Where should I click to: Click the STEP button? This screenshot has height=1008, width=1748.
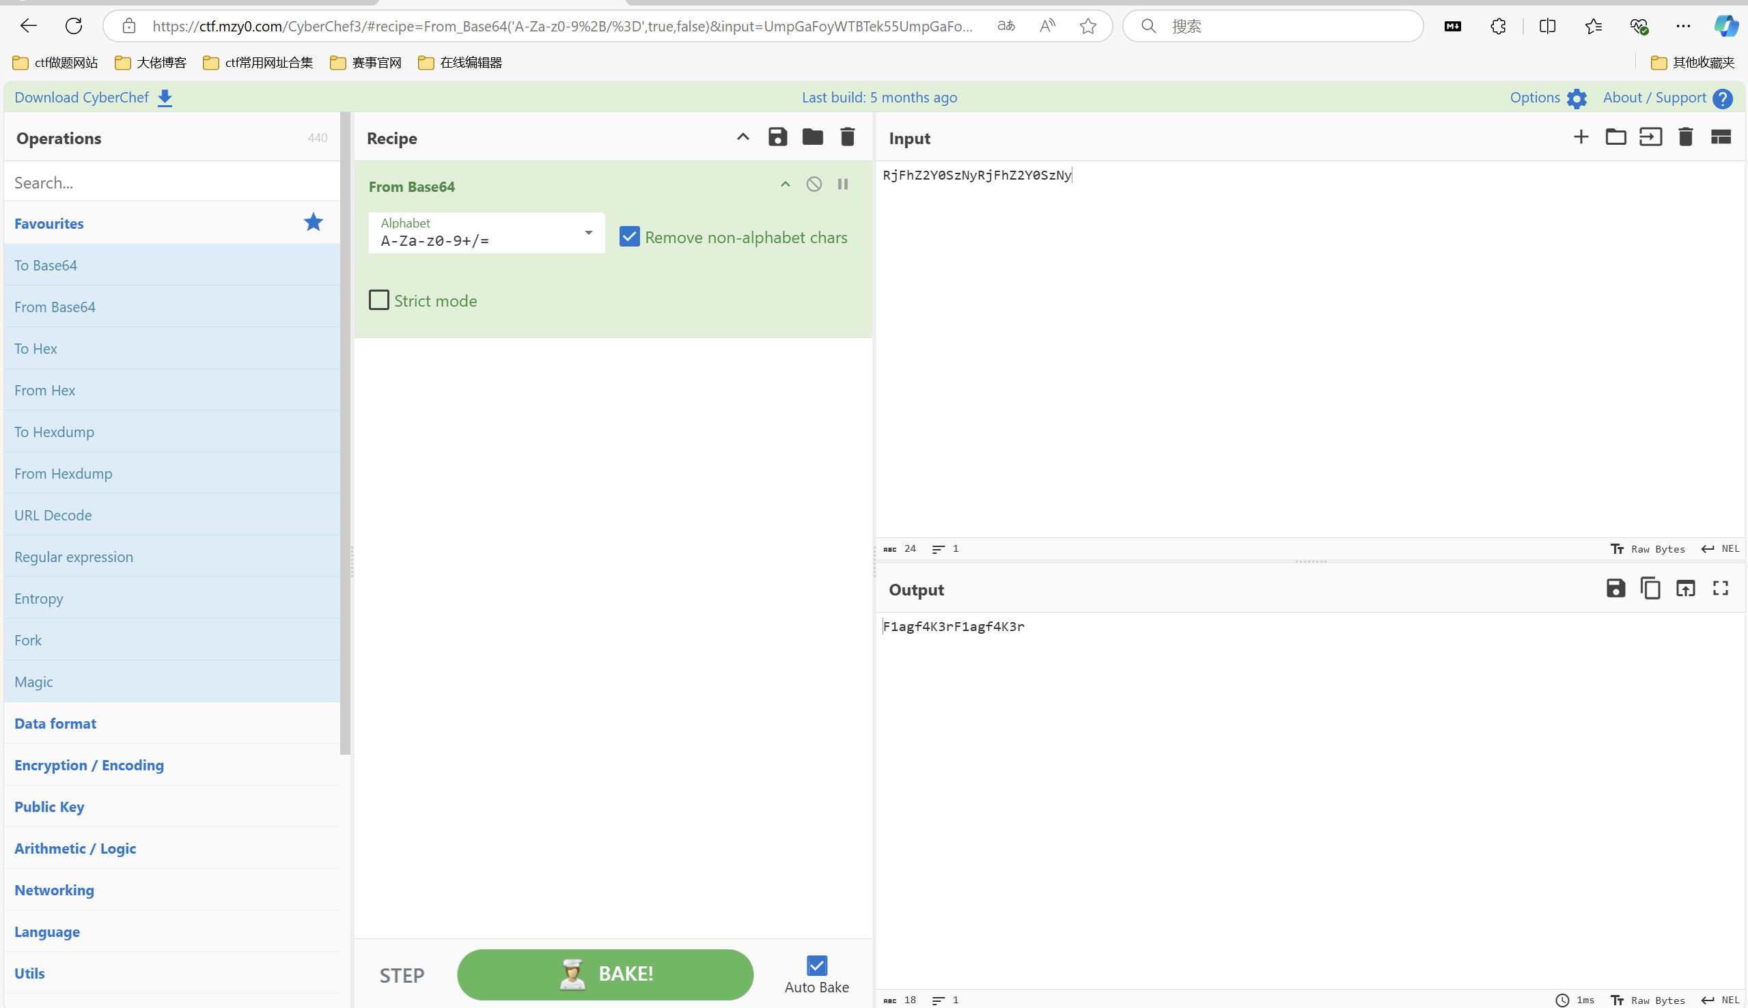coord(402,975)
